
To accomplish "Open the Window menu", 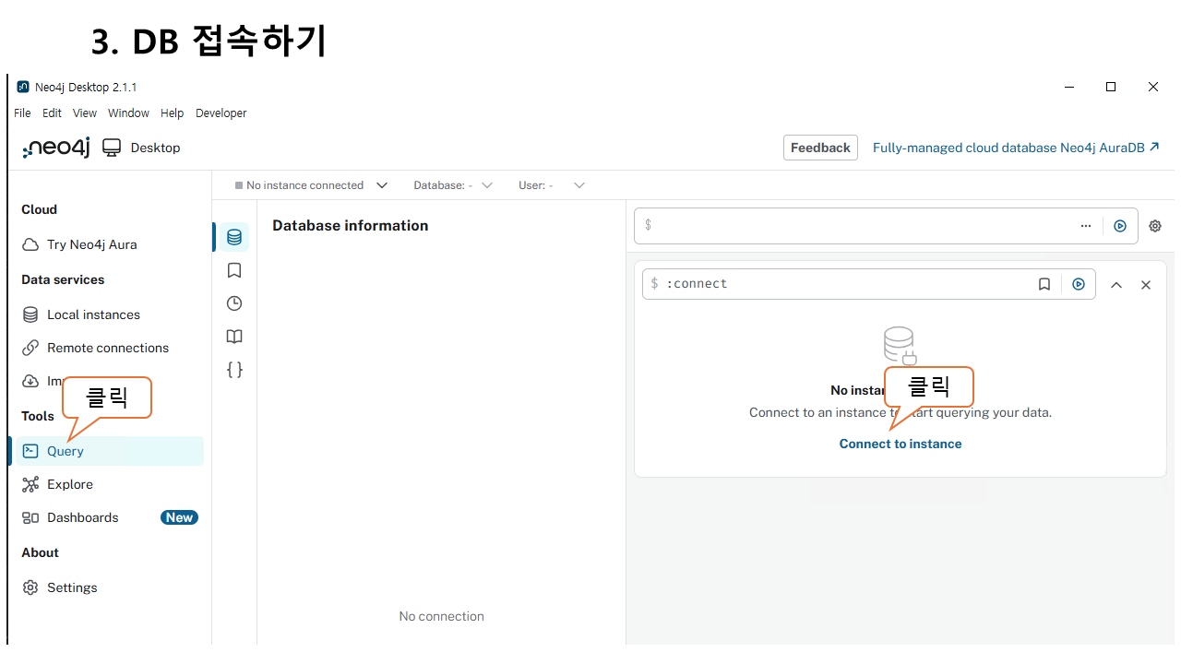I will tap(128, 113).
